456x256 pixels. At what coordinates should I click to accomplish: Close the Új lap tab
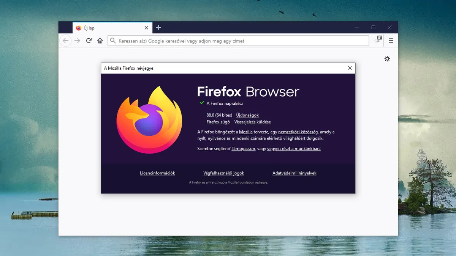pyautogui.click(x=146, y=28)
